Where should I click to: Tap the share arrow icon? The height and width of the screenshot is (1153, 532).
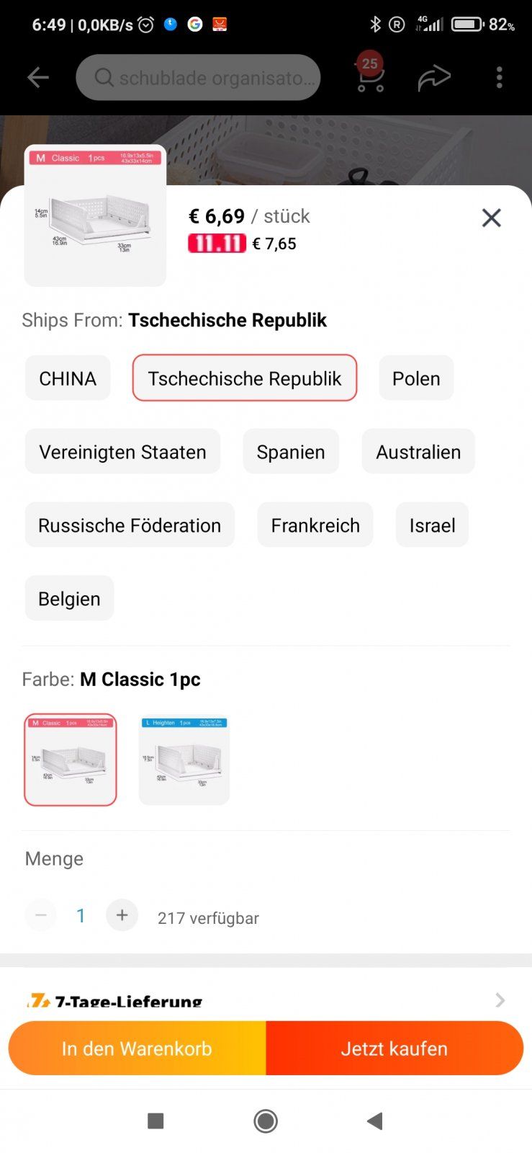[434, 78]
